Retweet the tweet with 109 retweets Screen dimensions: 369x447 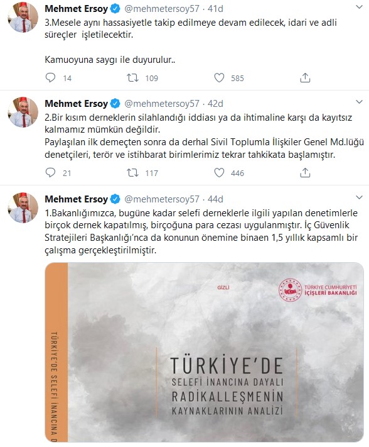[x=132, y=77]
